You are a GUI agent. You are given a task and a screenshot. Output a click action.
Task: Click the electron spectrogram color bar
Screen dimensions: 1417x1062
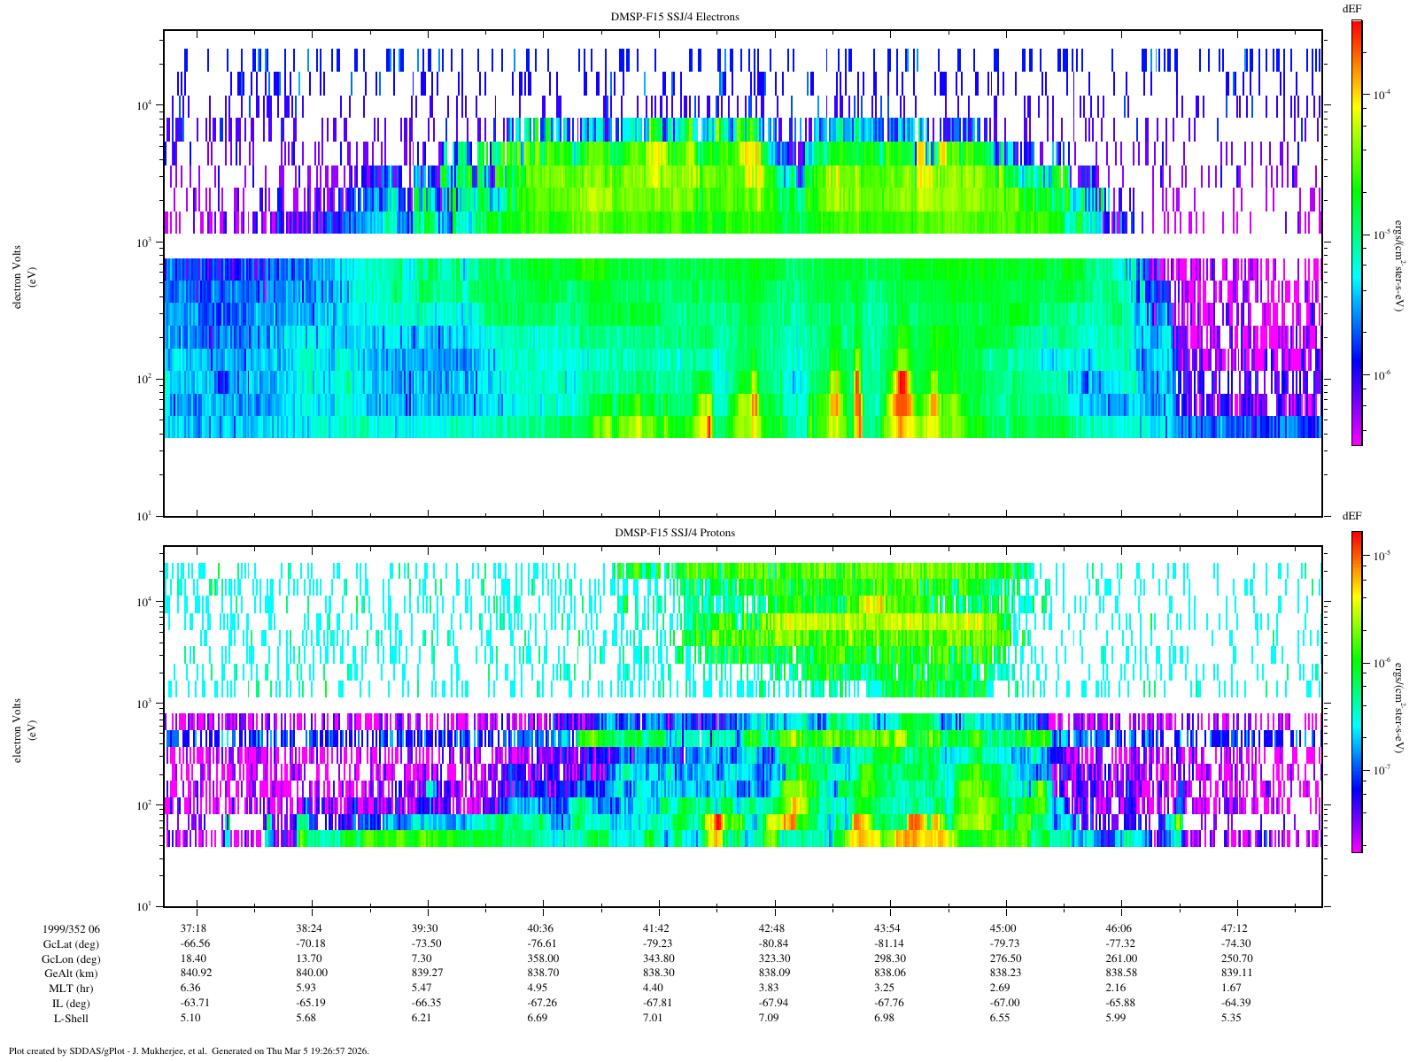(1356, 232)
